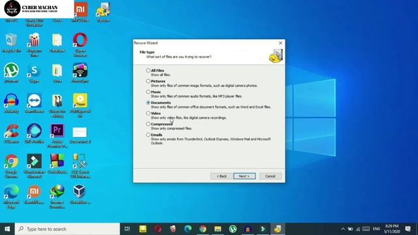
Task: Open the notification Action Center
Action: [x=408, y=229]
